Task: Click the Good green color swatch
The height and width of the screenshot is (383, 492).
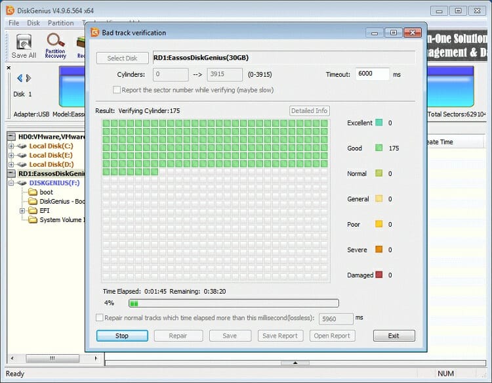Action: click(379, 148)
